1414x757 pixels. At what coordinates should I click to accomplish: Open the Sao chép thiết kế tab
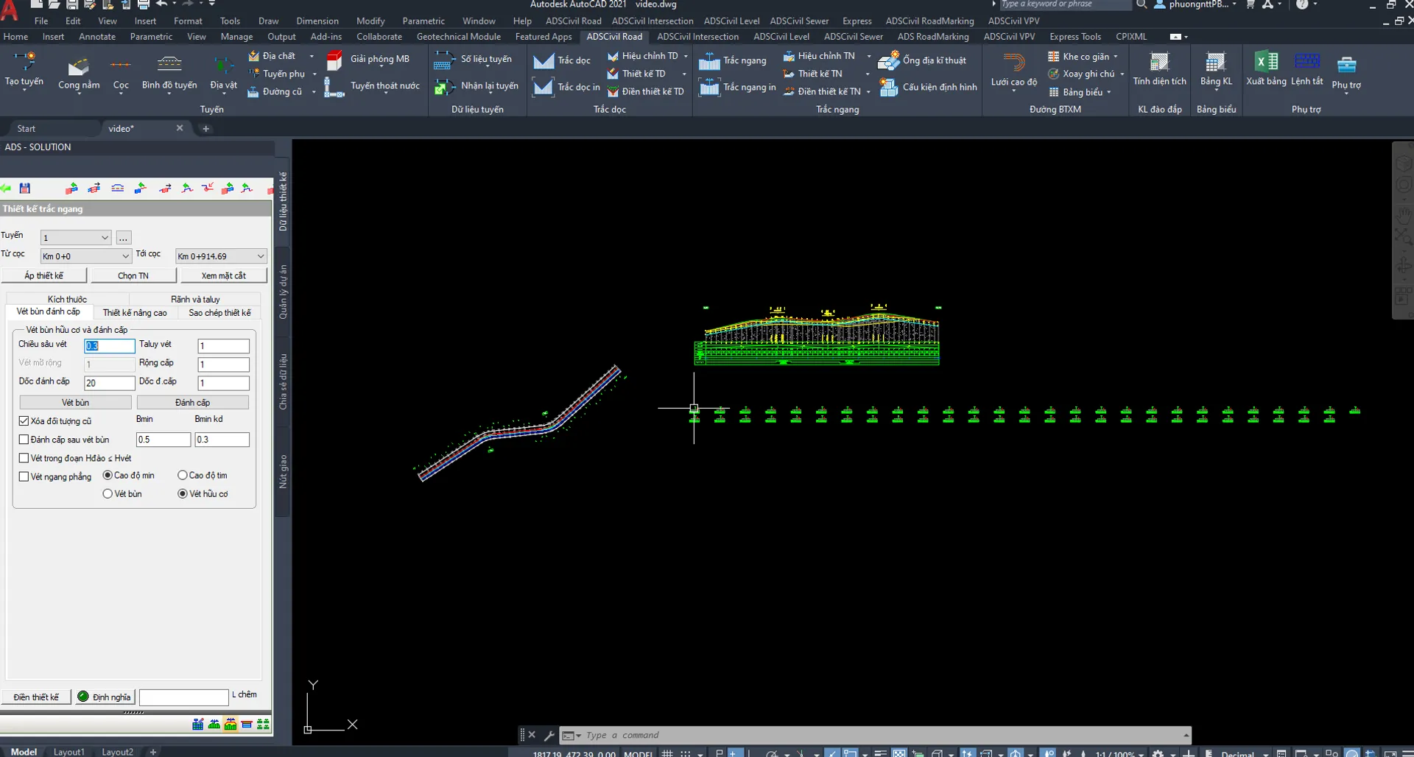pyautogui.click(x=219, y=313)
